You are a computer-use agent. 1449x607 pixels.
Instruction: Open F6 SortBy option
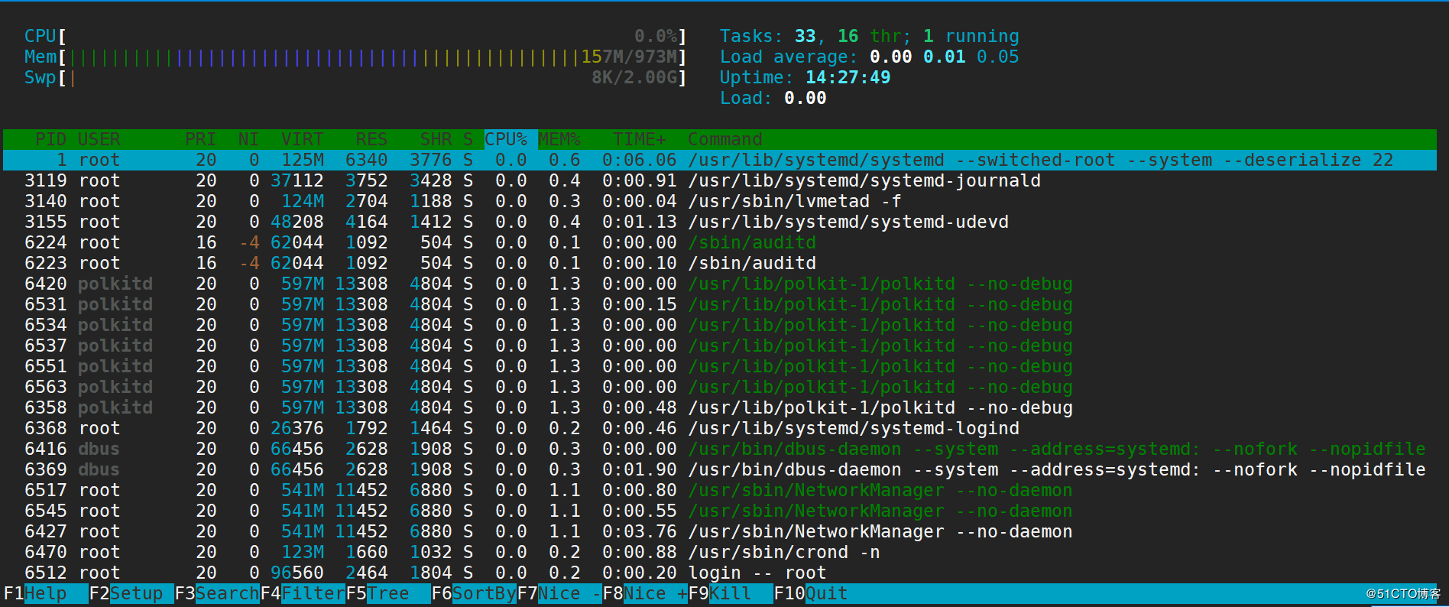coord(474,594)
